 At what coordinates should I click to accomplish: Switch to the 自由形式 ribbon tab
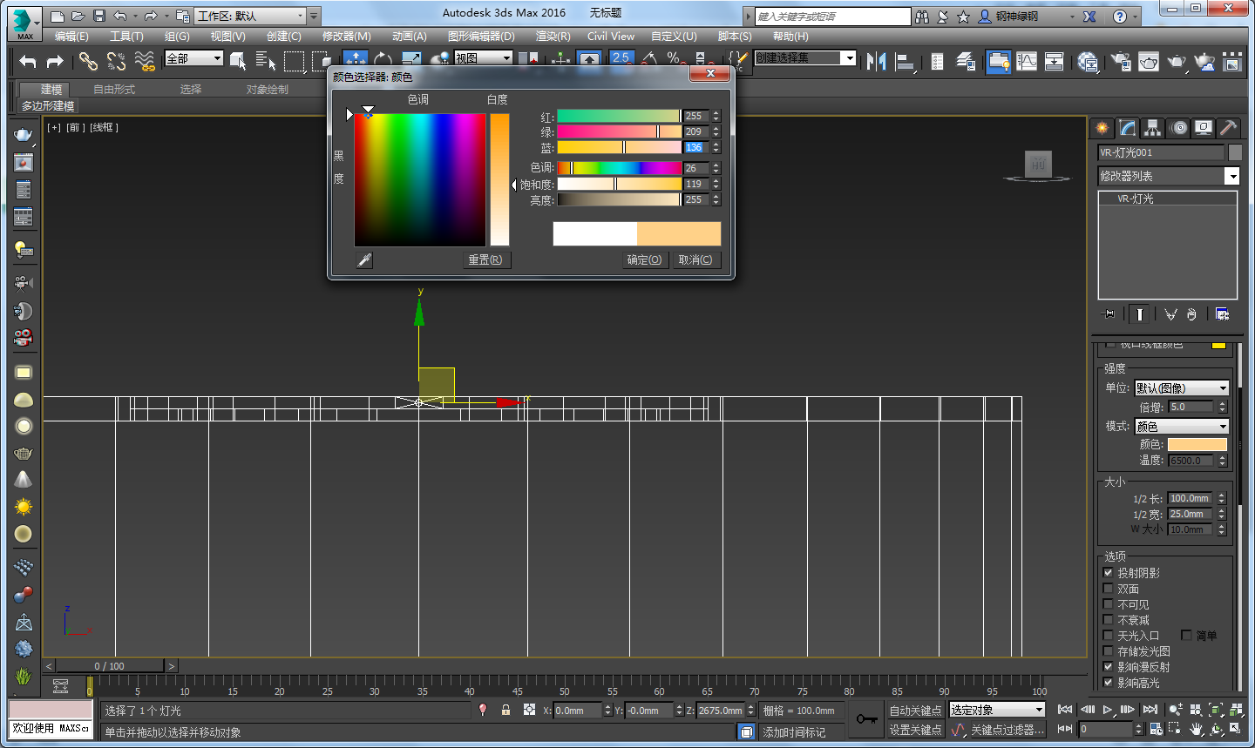tap(114, 90)
